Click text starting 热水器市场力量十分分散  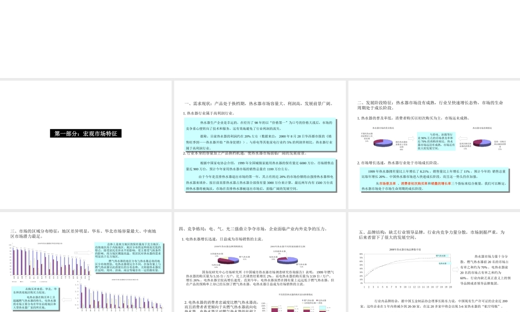coord(485,269)
